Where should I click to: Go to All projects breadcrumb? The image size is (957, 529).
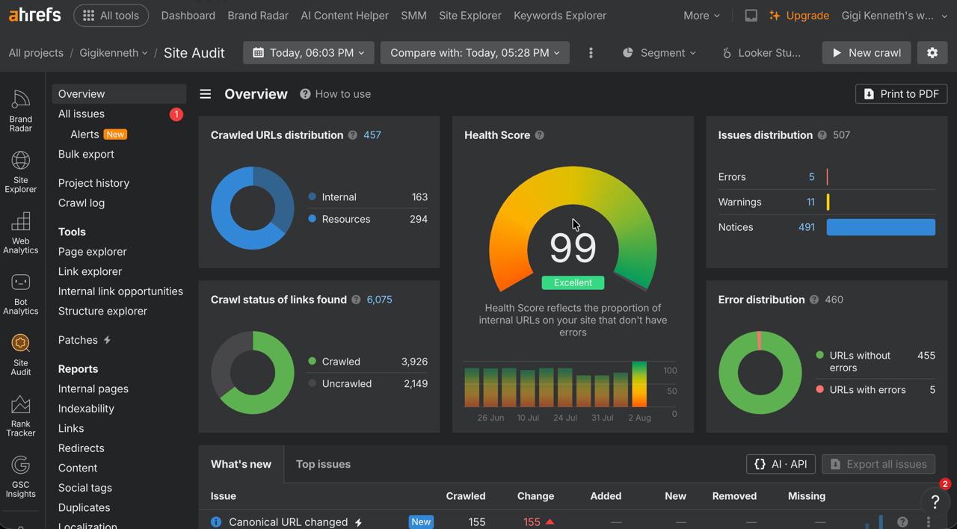(36, 53)
